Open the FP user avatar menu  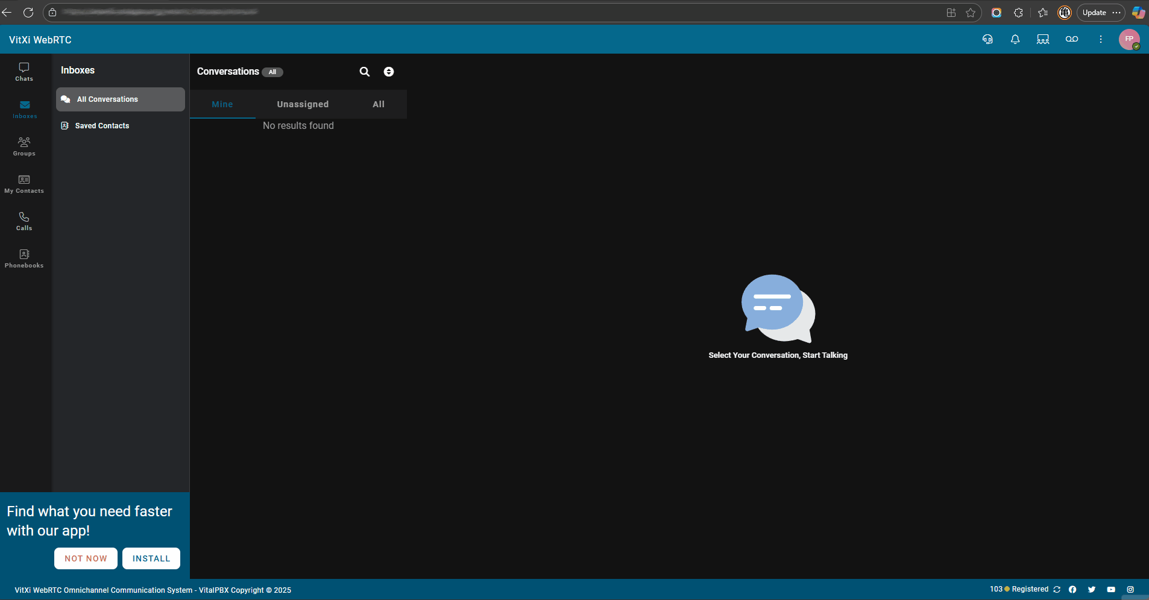coord(1129,39)
